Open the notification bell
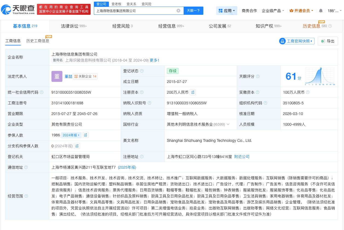This screenshot has height=230, width=344. (x=321, y=11)
